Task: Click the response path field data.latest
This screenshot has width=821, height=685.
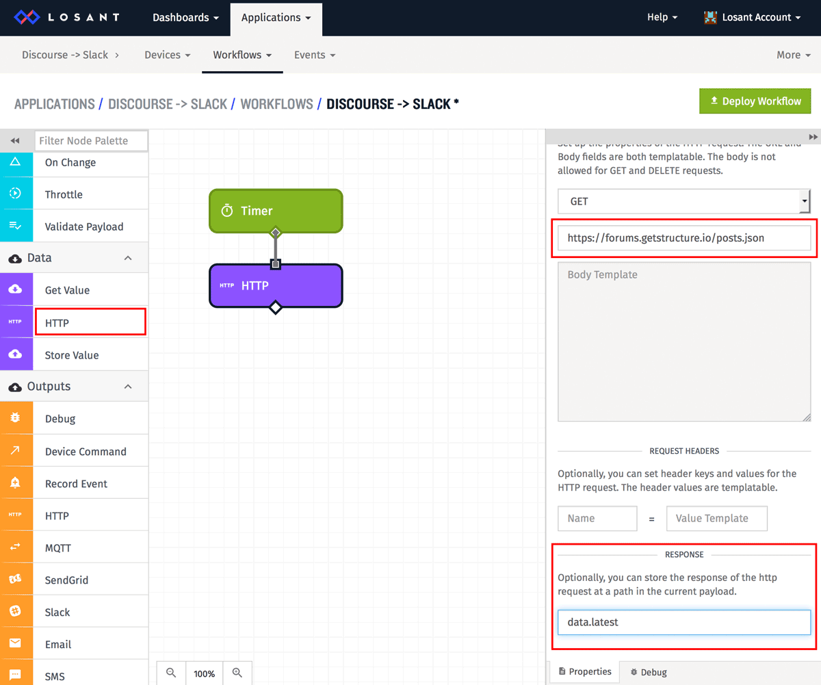Action: (x=684, y=622)
